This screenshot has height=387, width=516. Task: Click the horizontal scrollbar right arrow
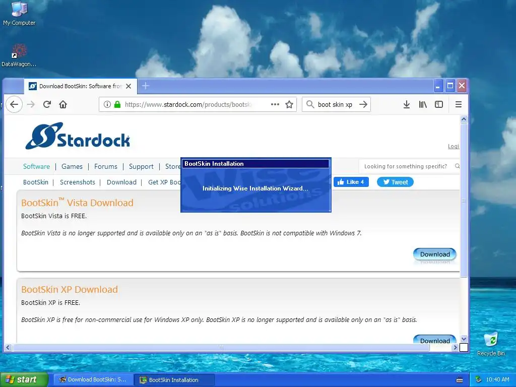tap(455, 348)
